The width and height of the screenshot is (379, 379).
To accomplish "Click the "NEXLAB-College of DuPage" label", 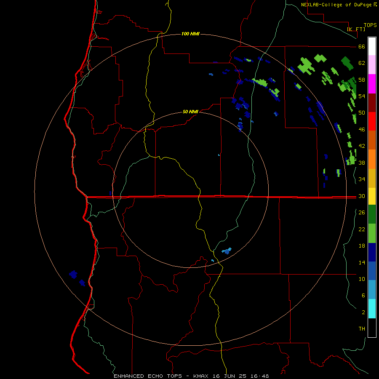I will pyautogui.click(x=336, y=5).
